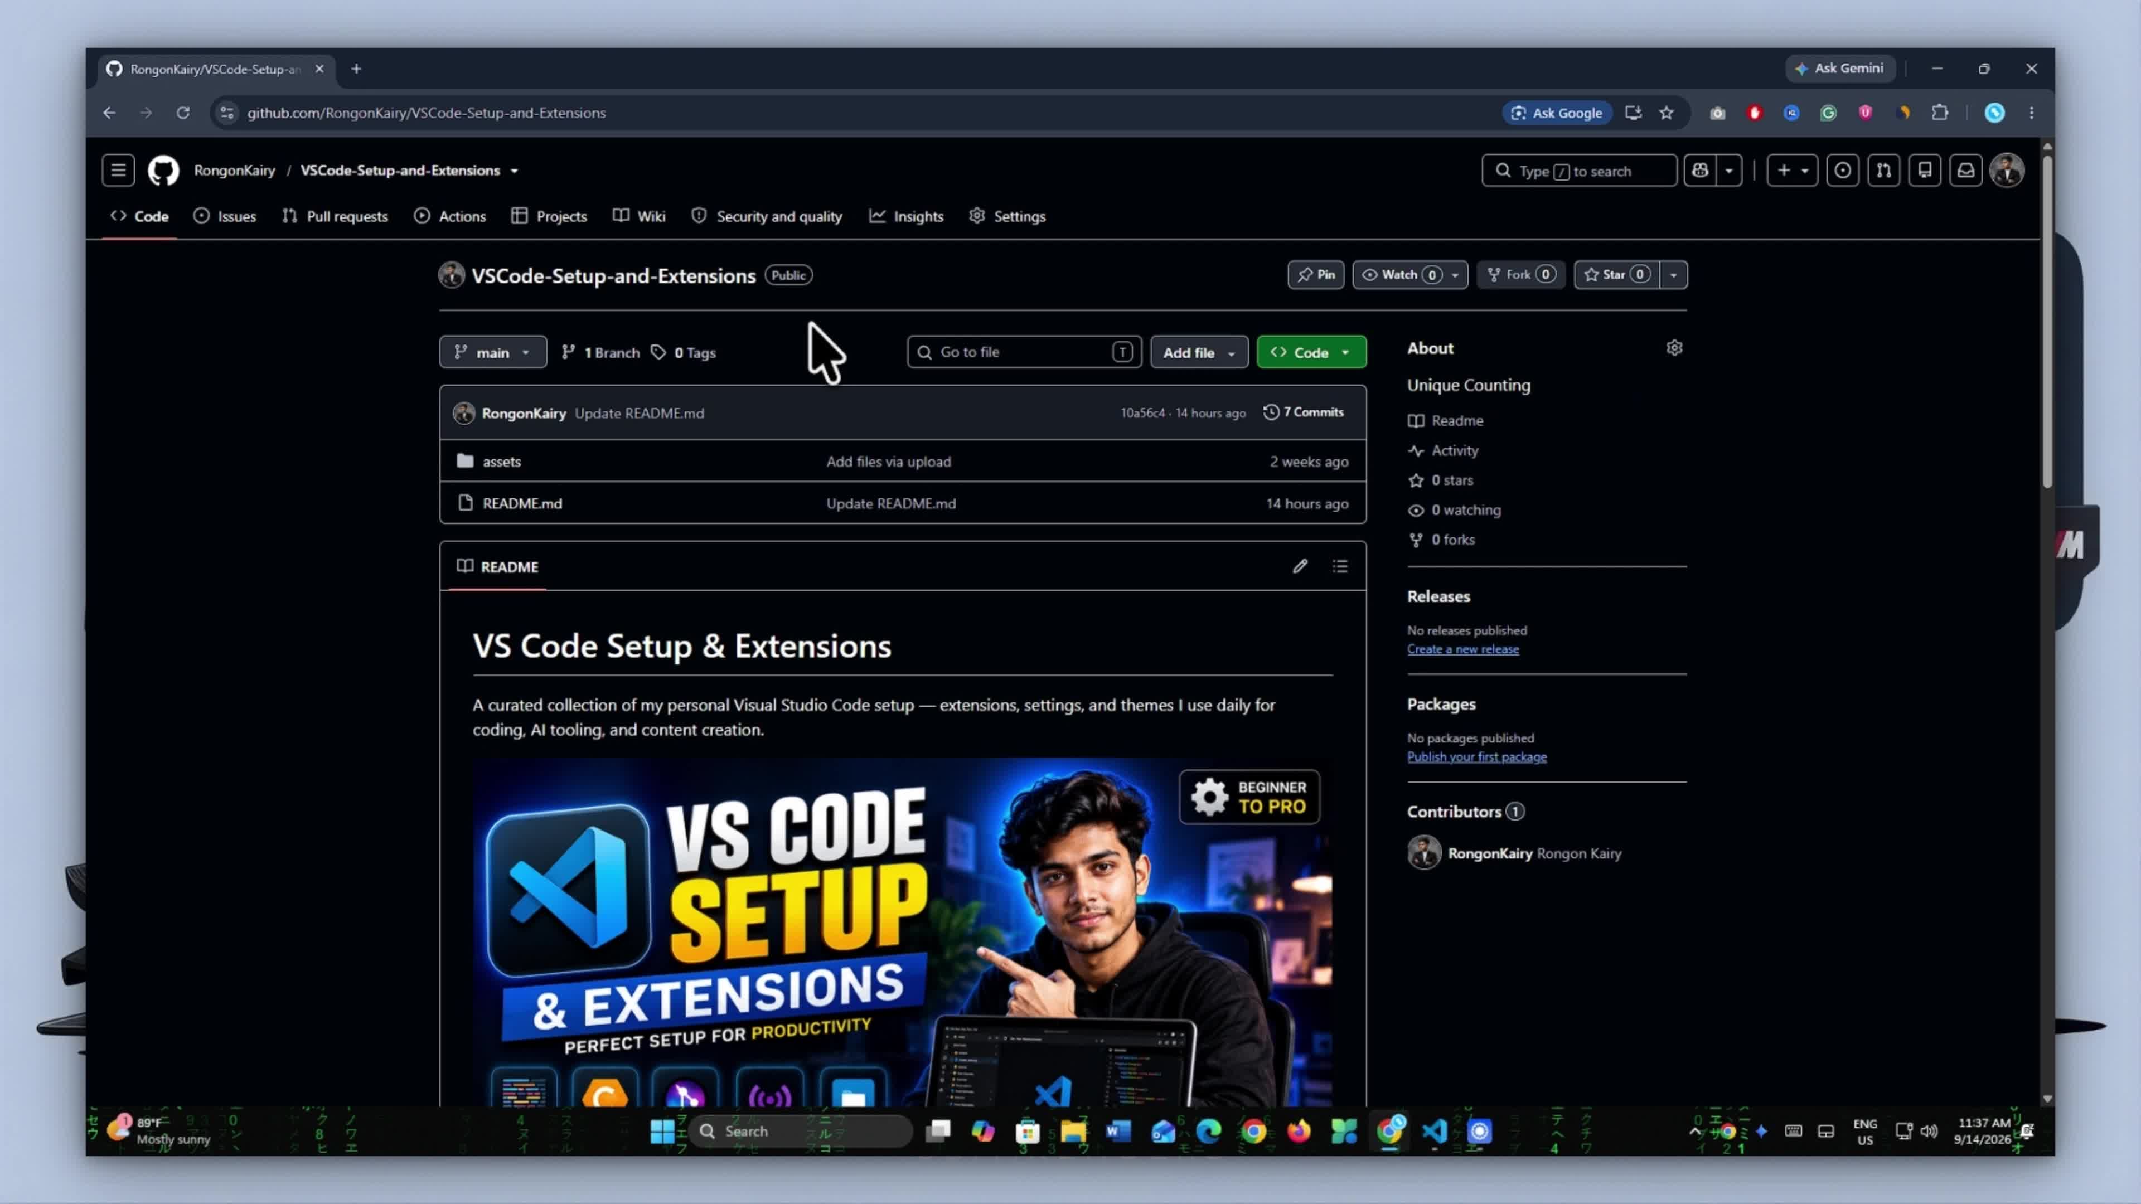Viewport: 2141px width, 1204px height.
Task: Open the user profile avatar menu
Action: 2007,171
